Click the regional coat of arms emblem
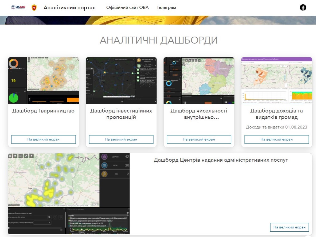The width and height of the screenshot is (316, 237). click(34, 7)
